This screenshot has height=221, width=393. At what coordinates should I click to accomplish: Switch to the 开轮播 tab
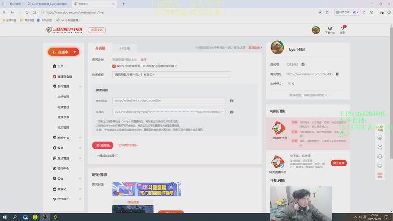point(125,48)
